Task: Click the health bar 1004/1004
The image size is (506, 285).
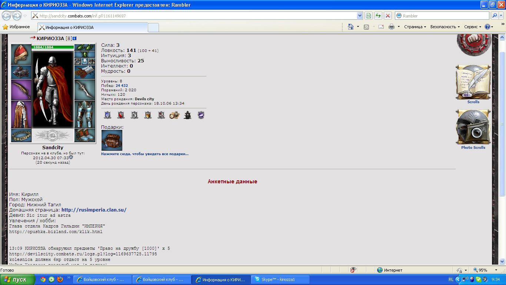Action: click(x=53, y=47)
